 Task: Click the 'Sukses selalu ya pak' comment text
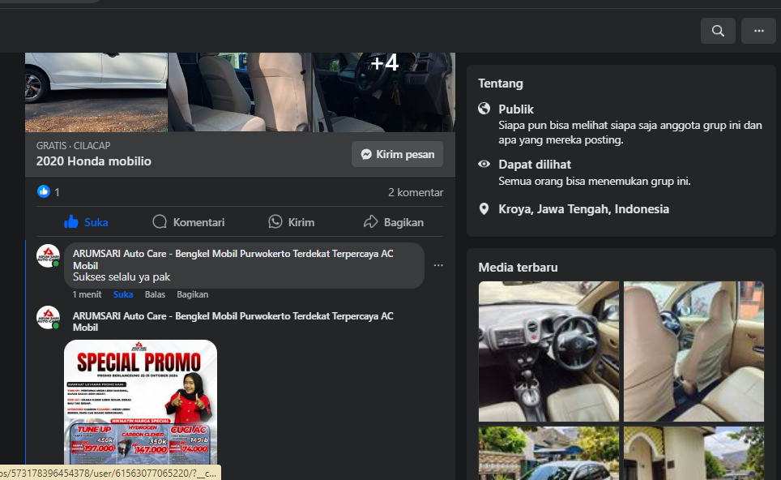pyautogui.click(x=122, y=276)
